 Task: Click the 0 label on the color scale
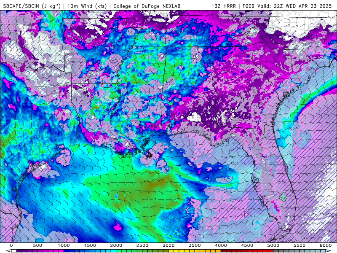[11, 245]
